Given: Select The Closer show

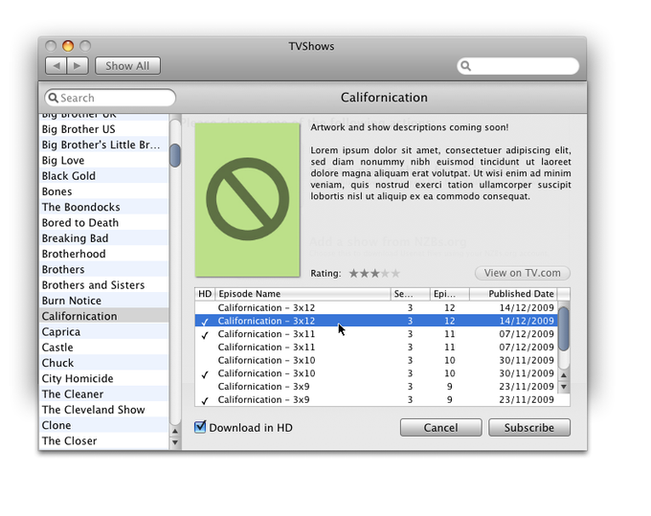Looking at the screenshot, I should tap(104, 440).
